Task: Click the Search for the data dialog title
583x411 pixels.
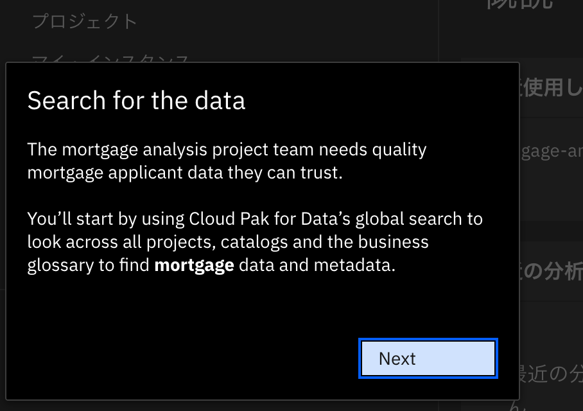Action: click(x=136, y=100)
